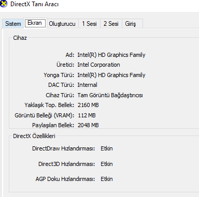Click the Cihaz group heading

20,38
